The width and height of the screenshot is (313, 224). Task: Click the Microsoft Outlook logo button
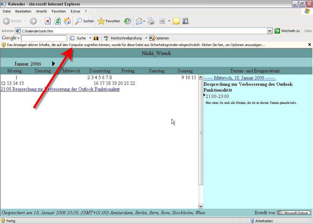pos(294,213)
